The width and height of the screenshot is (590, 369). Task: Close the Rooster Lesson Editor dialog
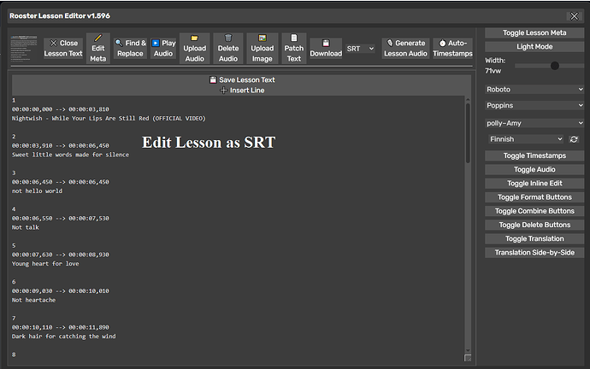[575, 16]
